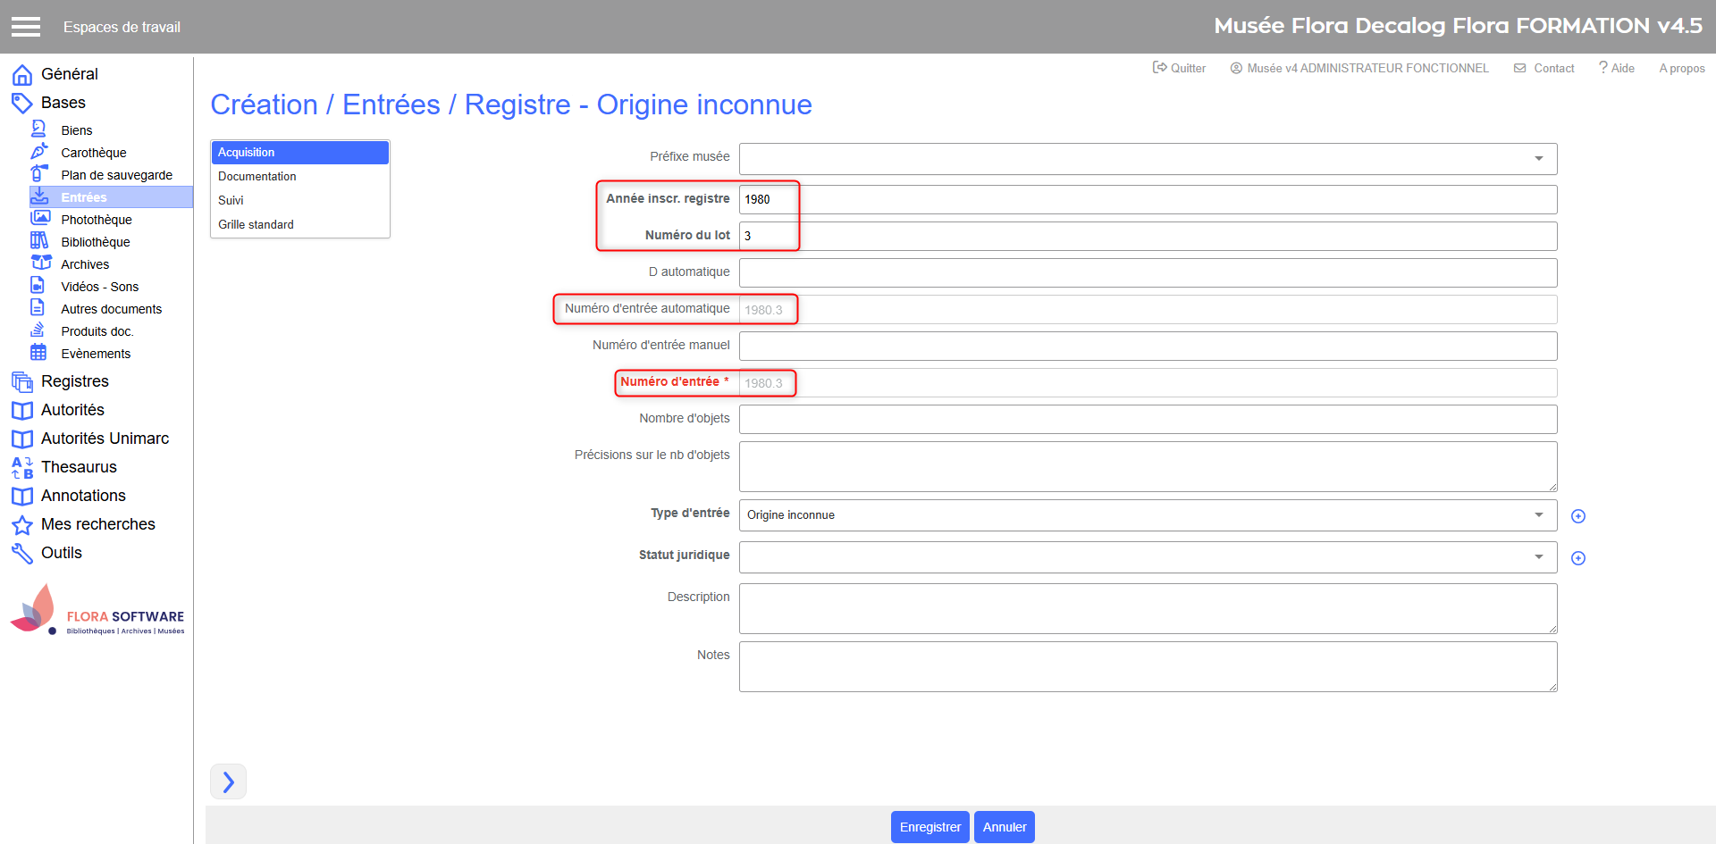Open Archives in the sidebar
Screen dimensions: 1716x844
coord(85,264)
